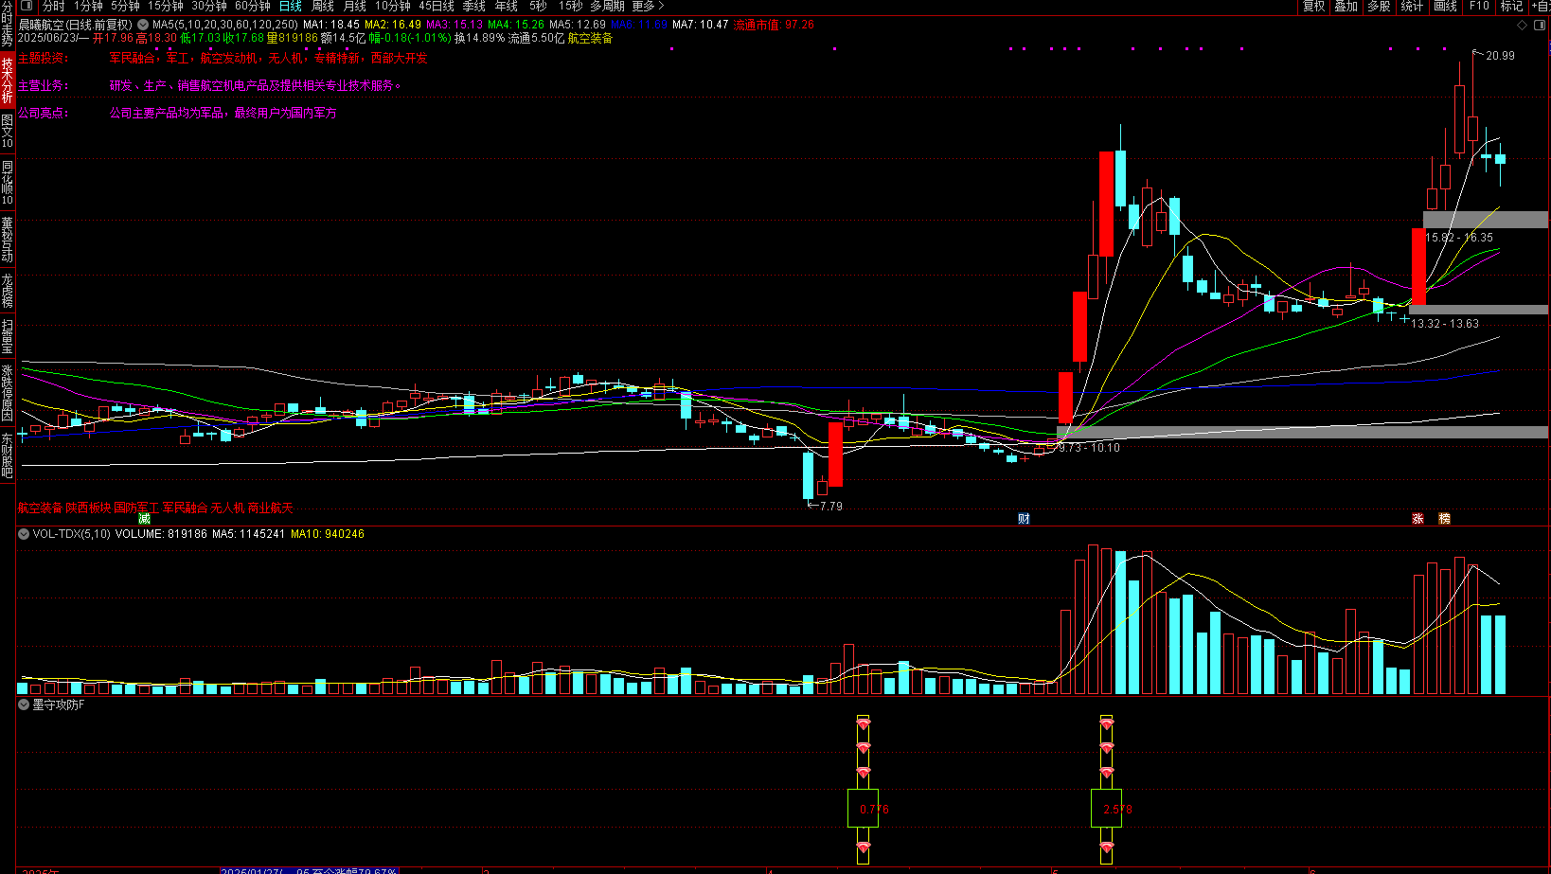Open the F10 company info button
The image size is (1551, 874).
(1479, 6)
